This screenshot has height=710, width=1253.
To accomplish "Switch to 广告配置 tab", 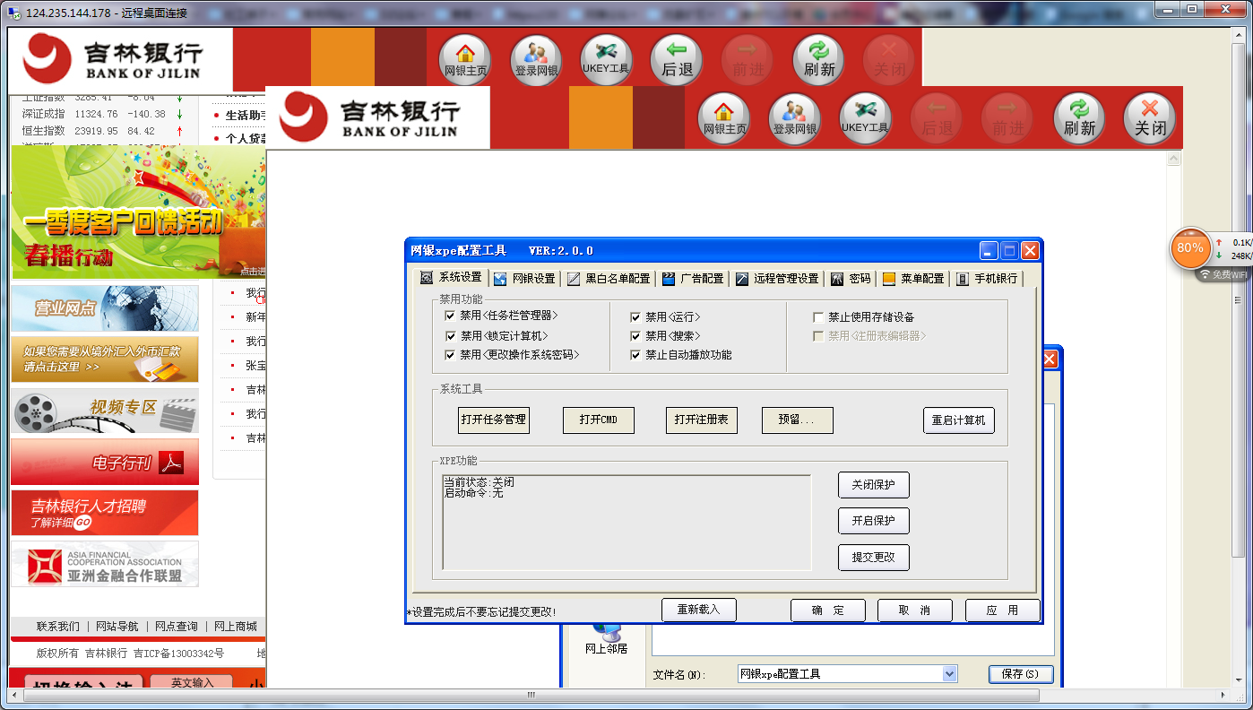I will tap(693, 279).
